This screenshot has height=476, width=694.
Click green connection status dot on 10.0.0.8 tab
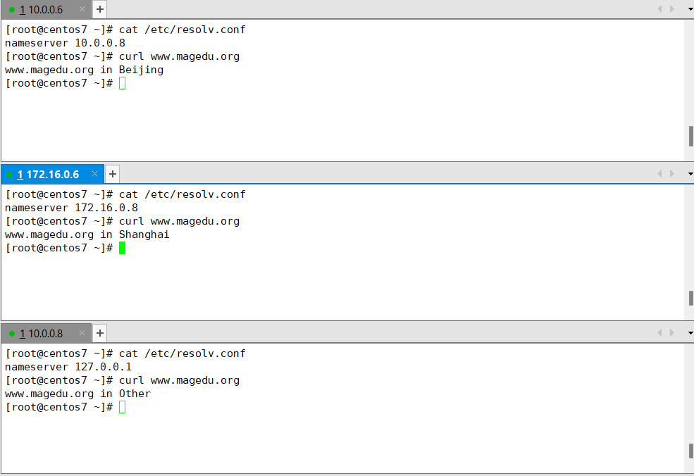[12, 334]
